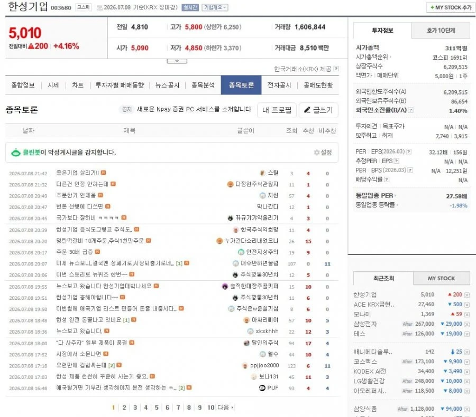Click author PUF profile icon
The width and height of the screenshot is (476, 417).
[262, 387]
